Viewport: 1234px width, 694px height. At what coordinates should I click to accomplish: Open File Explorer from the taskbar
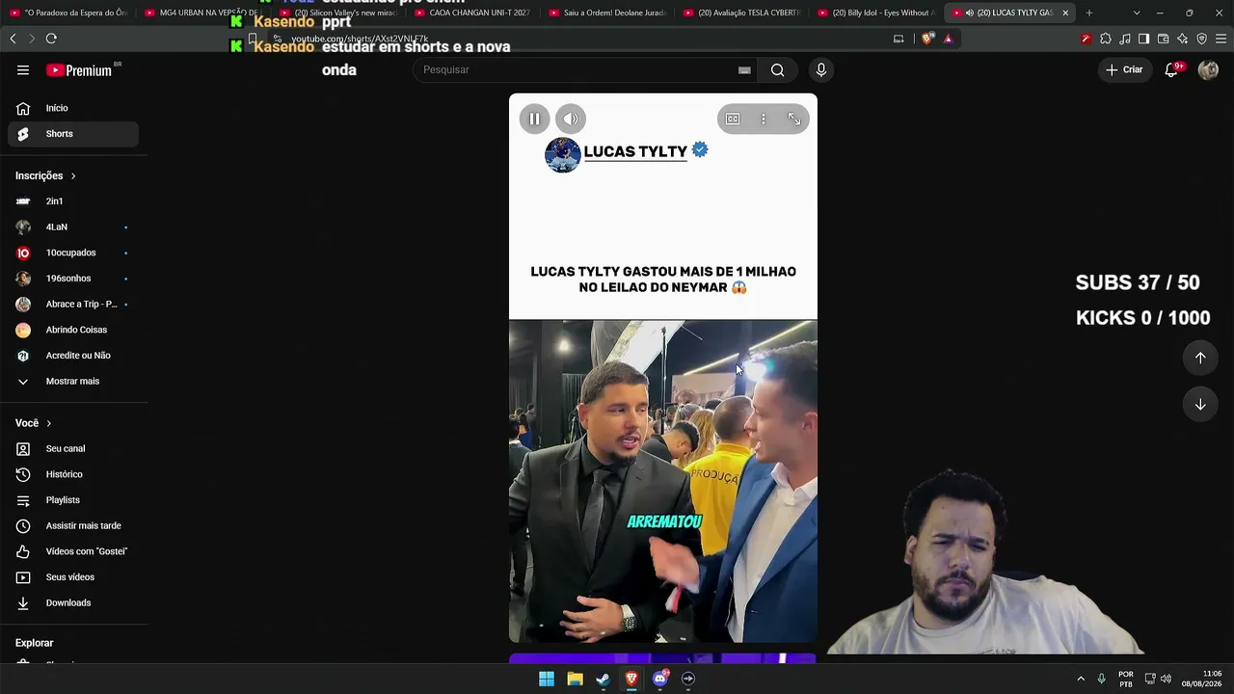click(x=575, y=679)
